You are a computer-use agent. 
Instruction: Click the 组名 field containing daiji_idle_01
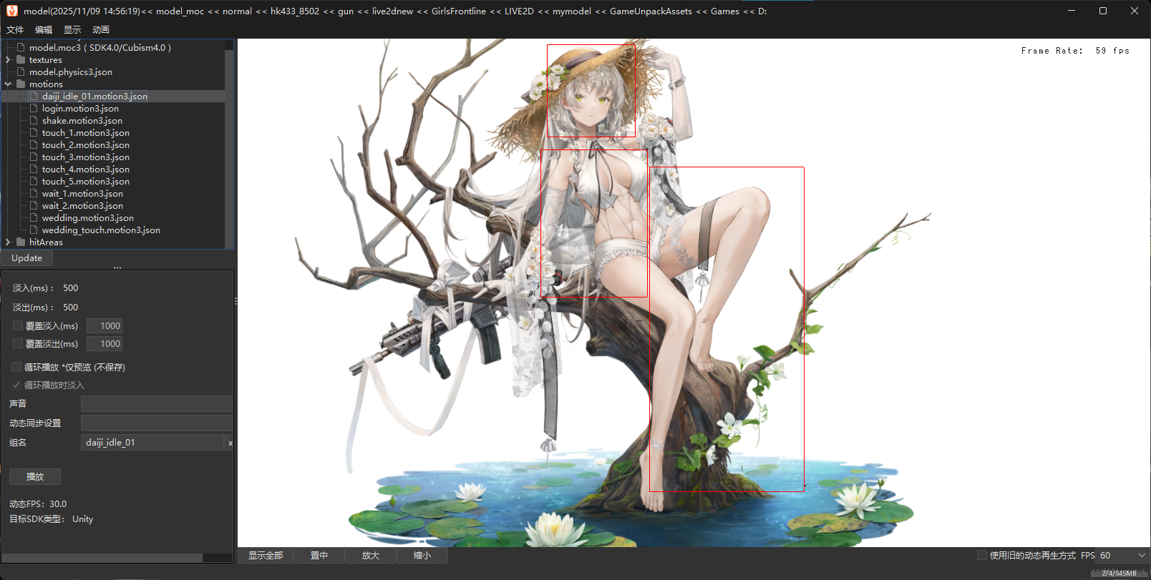point(152,442)
